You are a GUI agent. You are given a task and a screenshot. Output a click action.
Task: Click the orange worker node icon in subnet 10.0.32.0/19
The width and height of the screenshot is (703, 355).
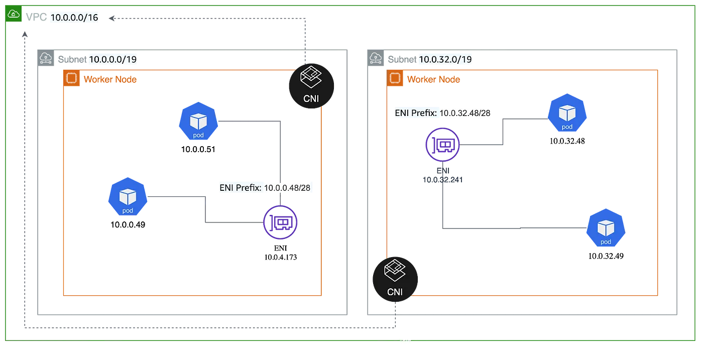(x=394, y=78)
